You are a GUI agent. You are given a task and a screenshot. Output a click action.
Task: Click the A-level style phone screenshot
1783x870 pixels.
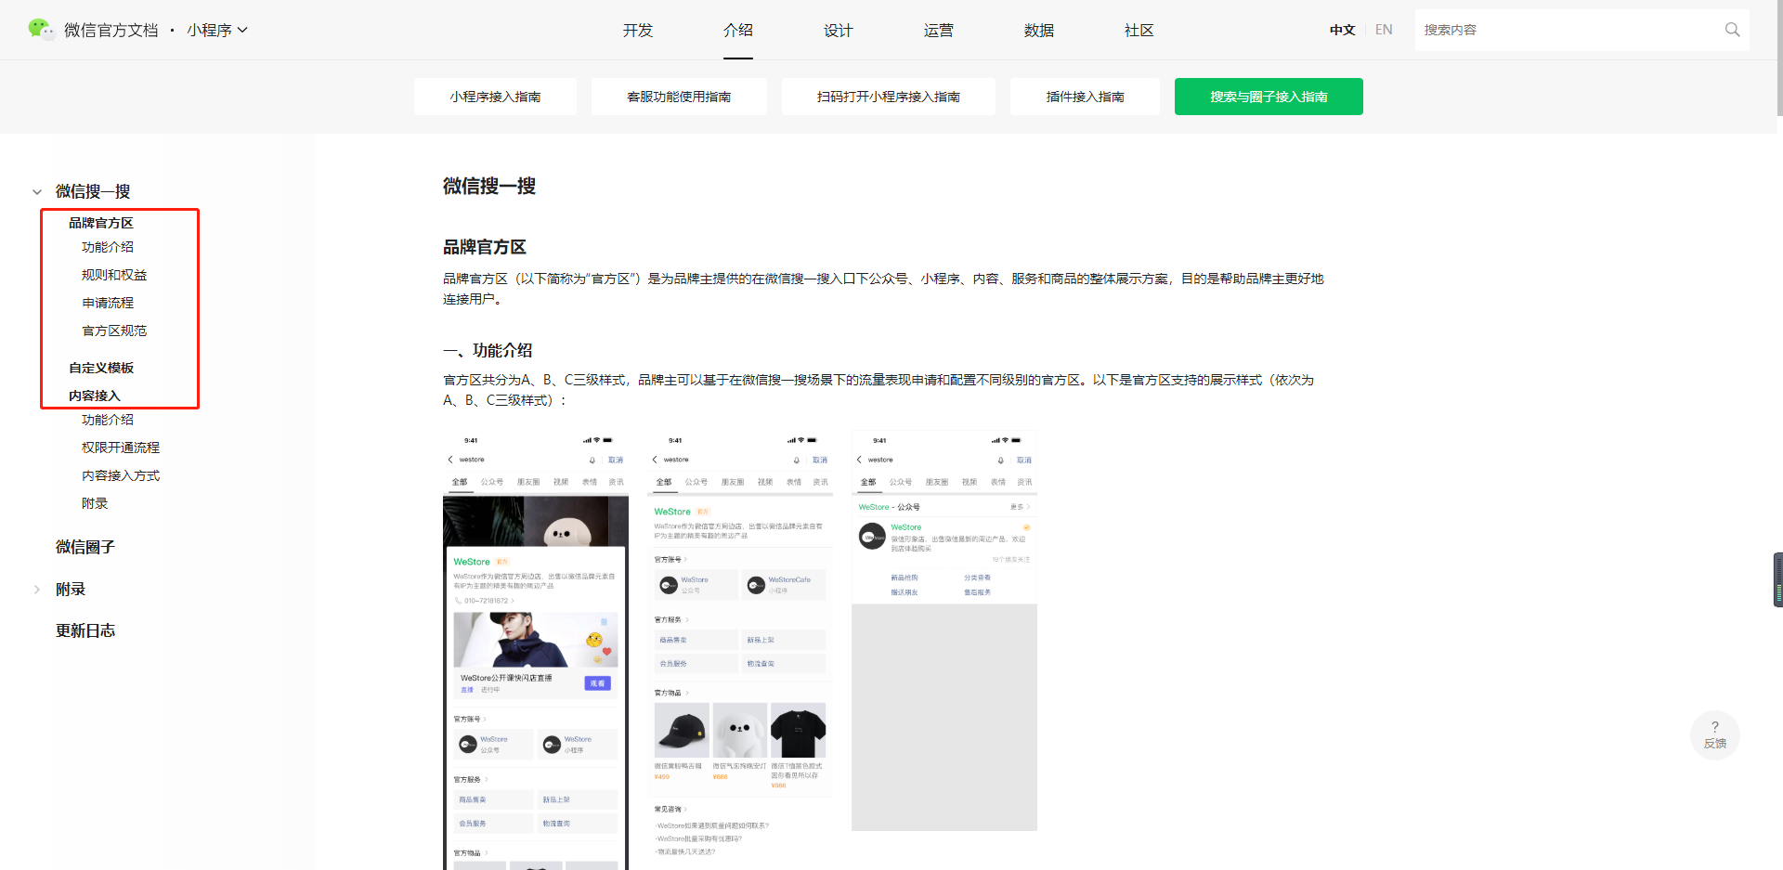[x=536, y=650]
